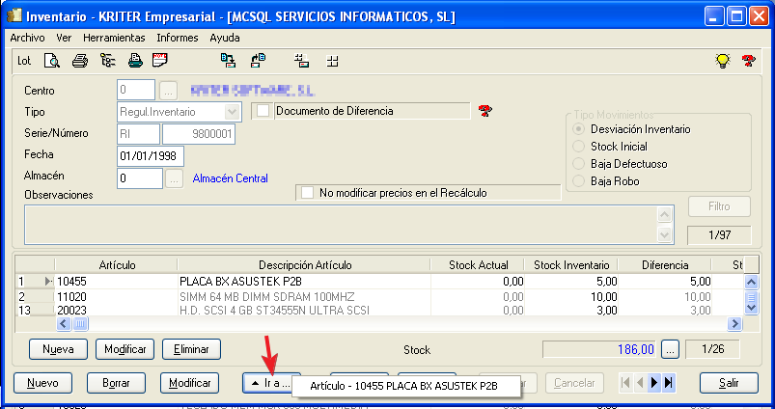775x409 pixels.
Task: Click the yellow light bulb tip icon
Action: coord(723,61)
